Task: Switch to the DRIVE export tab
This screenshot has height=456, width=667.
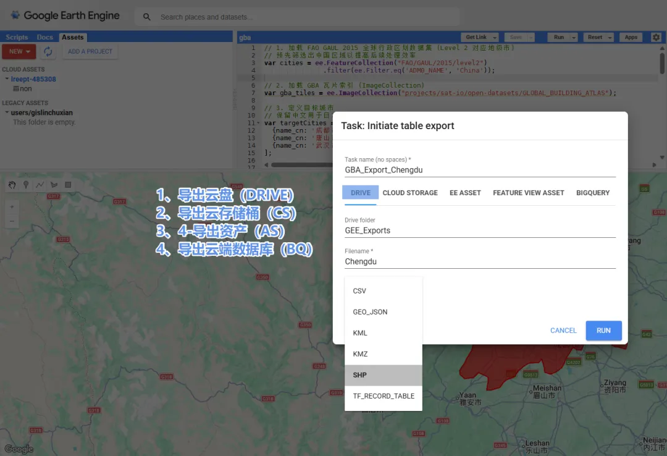Action: [x=360, y=193]
